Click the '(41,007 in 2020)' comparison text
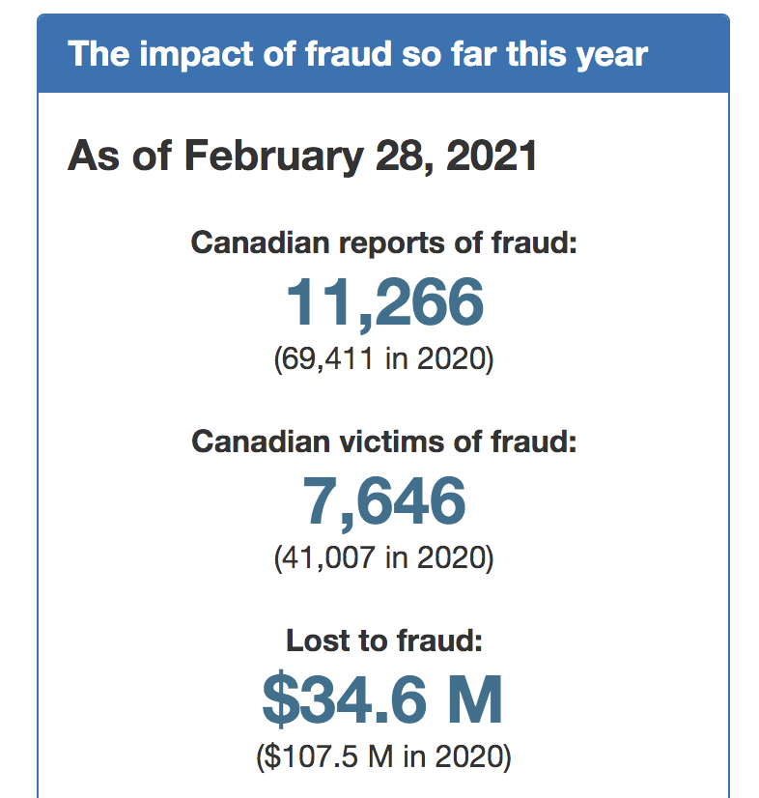Viewport: 759px width, 798px height. 383,557
